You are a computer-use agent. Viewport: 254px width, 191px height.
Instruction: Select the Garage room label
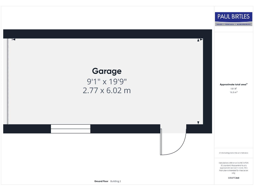106,71
